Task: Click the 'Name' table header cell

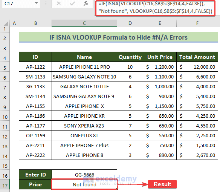Action: [x=84, y=57]
